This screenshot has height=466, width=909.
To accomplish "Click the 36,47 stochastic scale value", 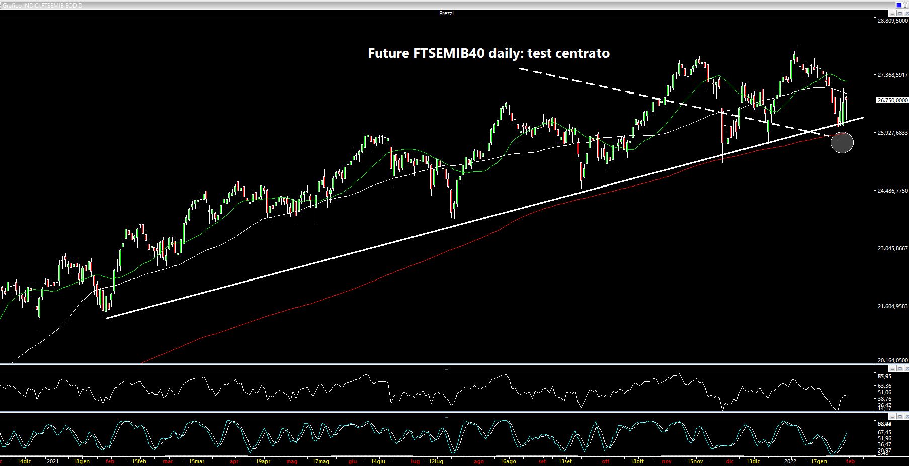I will (884, 444).
